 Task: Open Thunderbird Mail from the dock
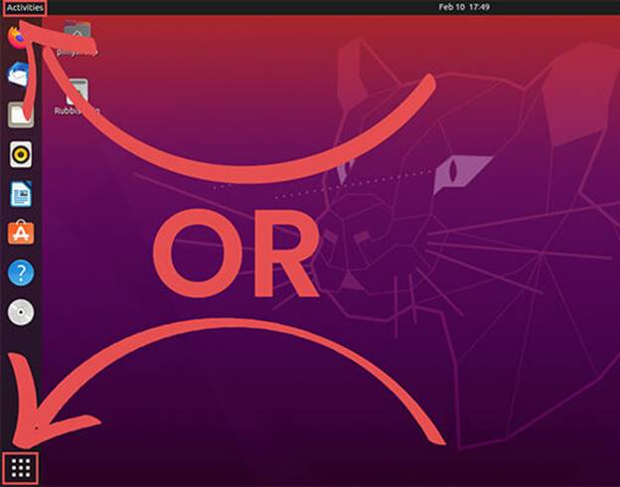click(x=19, y=75)
